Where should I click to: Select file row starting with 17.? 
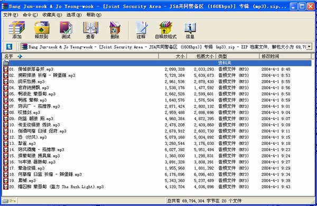(157, 168)
